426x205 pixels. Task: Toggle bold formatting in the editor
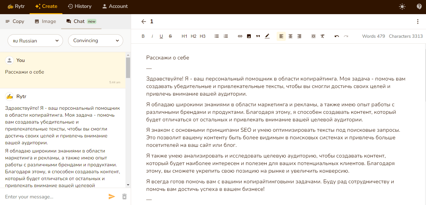[143, 36]
